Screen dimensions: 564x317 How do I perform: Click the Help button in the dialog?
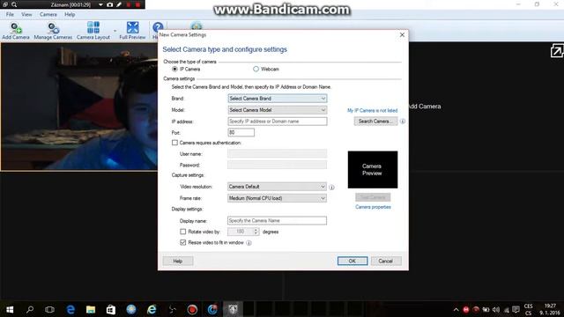[x=178, y=261]
